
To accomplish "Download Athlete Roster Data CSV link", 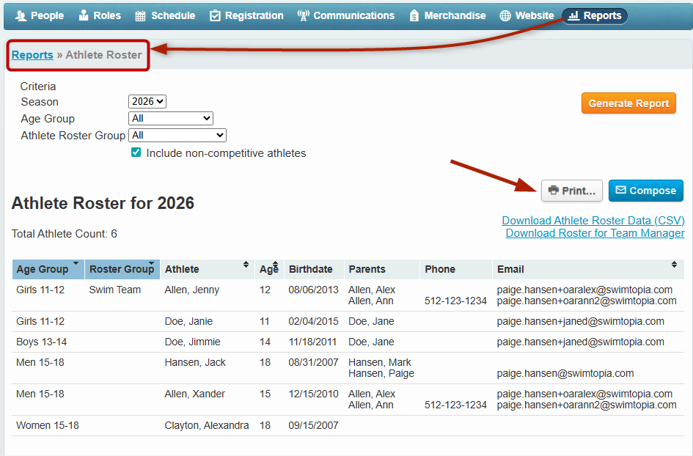I will point(593,221).
